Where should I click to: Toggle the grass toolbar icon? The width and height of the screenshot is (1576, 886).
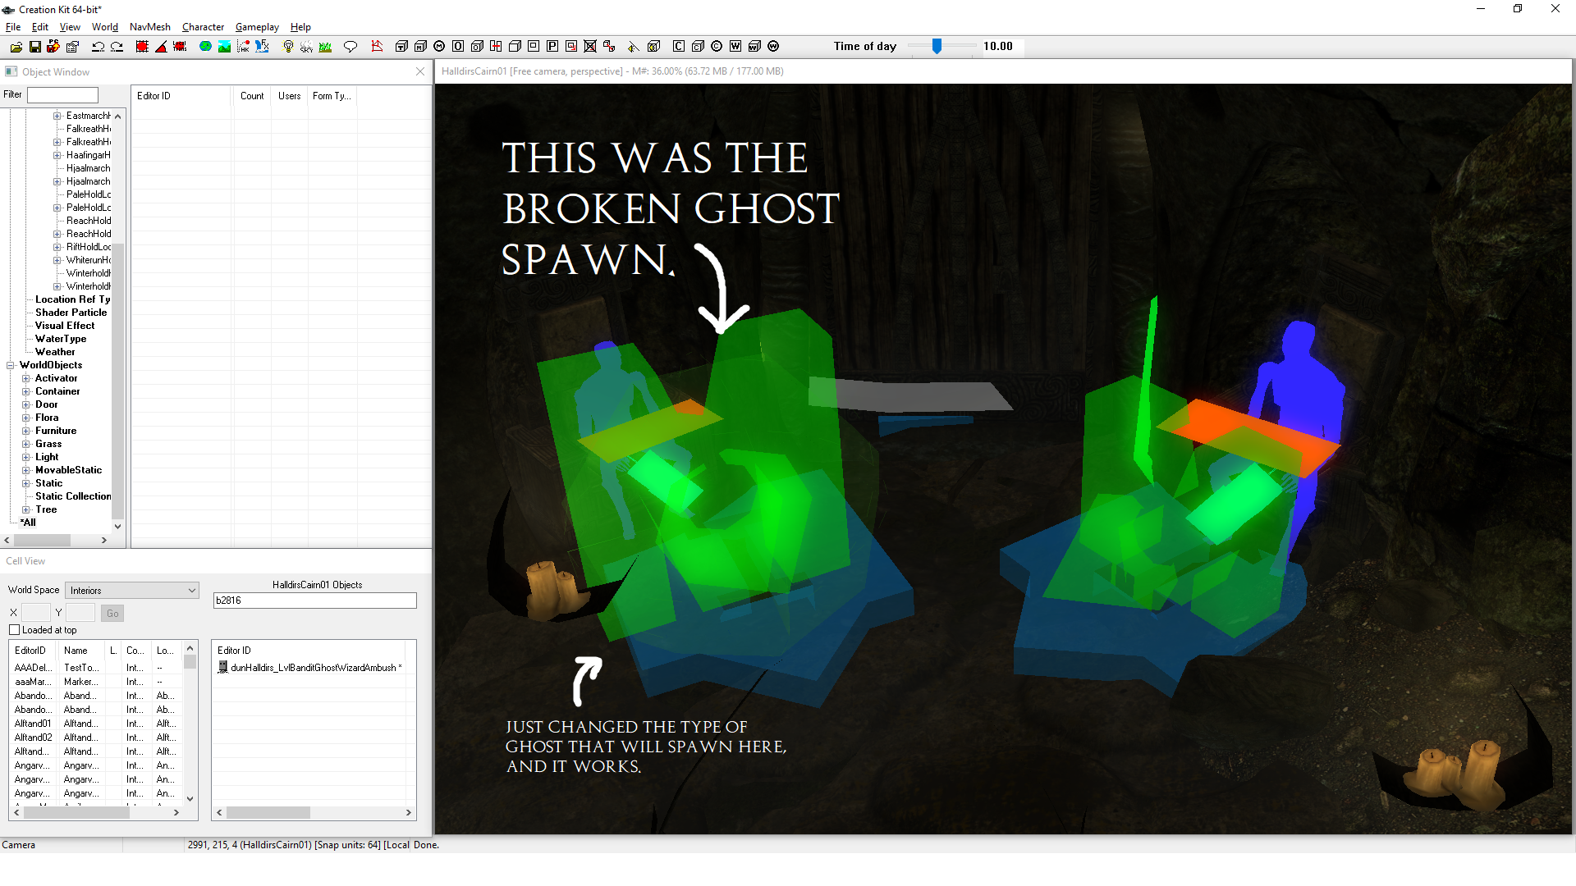pos(326,47)
